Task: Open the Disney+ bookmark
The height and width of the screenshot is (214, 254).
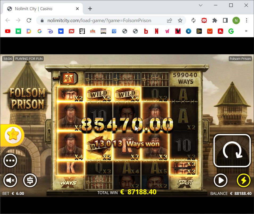Action: tap(50, 31)
